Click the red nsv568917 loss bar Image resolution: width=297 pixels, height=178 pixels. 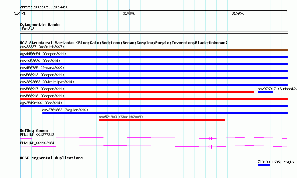click(137, 92)
